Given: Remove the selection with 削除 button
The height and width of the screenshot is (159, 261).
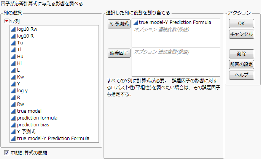Looking at the screenshot, I should click(x=241, y=54).
